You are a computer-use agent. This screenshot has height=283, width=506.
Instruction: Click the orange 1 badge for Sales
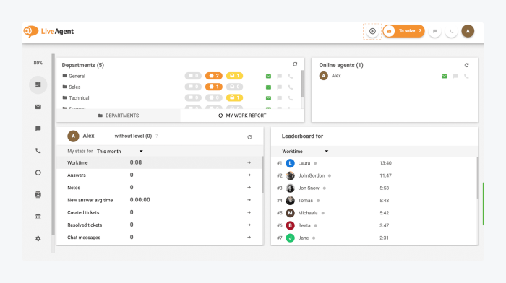click(214, 87)
